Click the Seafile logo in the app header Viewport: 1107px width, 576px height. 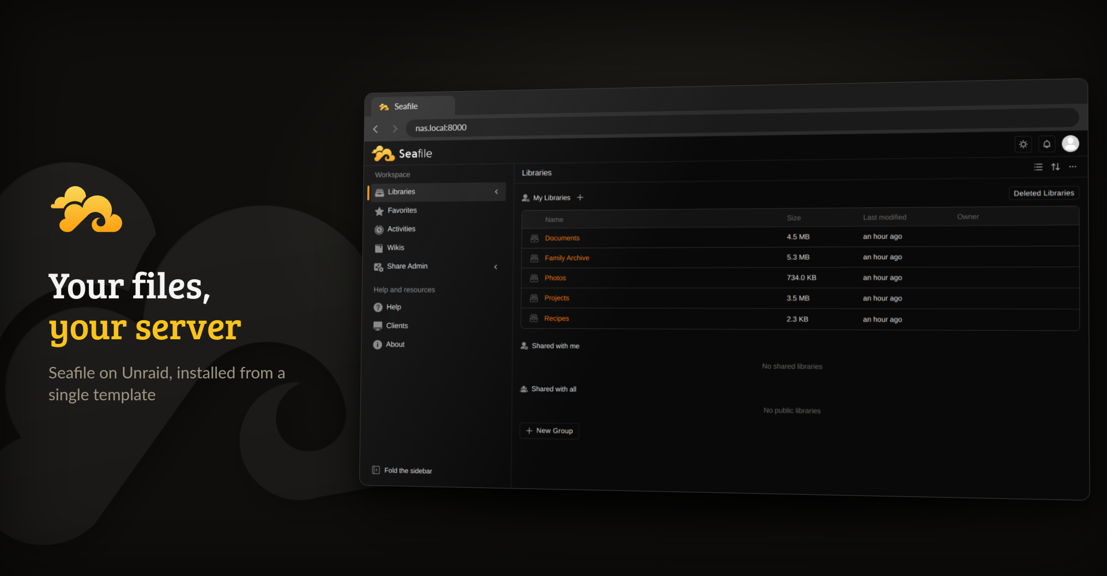click(402, 153)
